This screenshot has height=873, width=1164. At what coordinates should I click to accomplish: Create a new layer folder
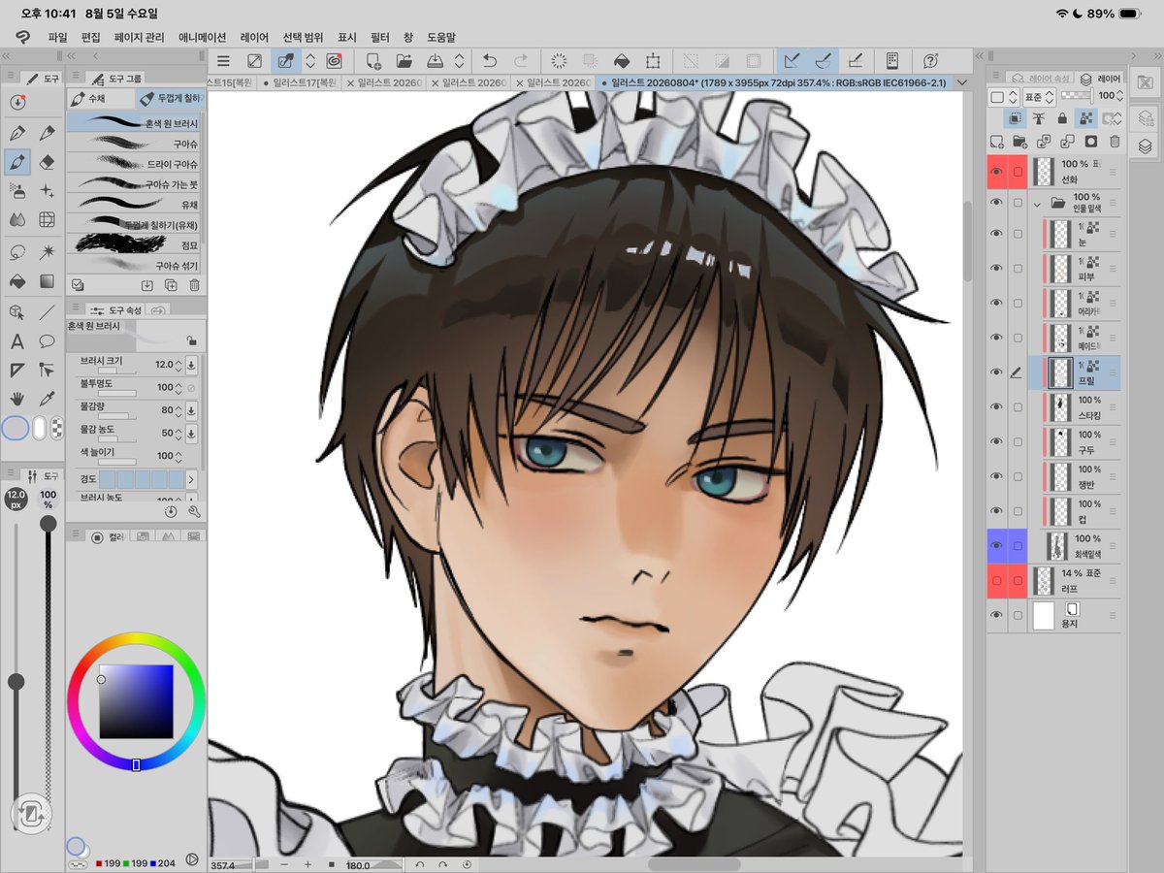tap(1018, 142)
